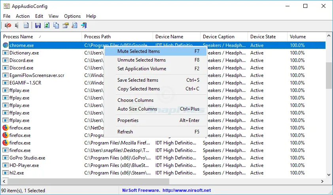Viewport: 333px width, 195px height.
Task: Open the Help menu
Action: 91,16
